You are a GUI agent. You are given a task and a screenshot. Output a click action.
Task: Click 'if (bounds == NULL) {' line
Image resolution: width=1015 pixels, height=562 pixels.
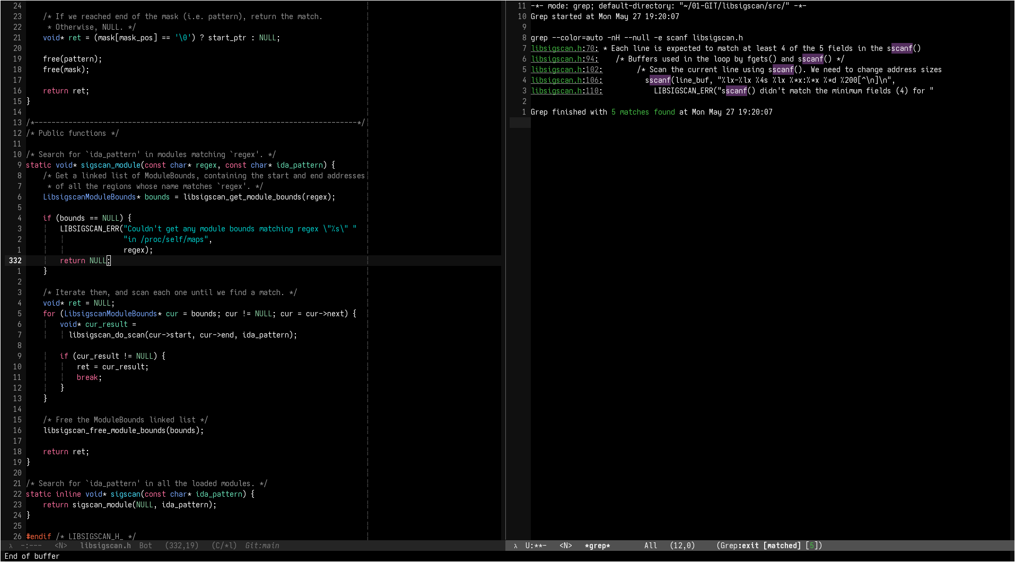tap(87, 218)
